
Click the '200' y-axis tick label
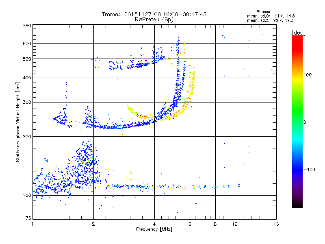(27, 137)
